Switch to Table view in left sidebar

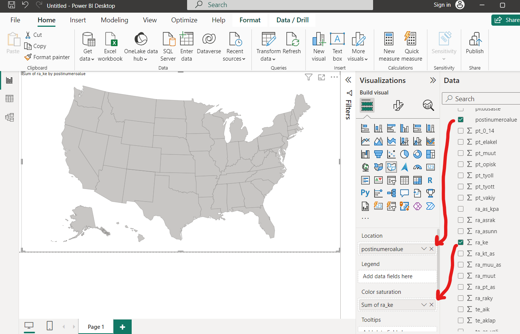10,99
